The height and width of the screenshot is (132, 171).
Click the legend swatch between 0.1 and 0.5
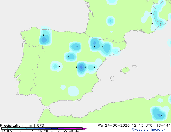5,128
